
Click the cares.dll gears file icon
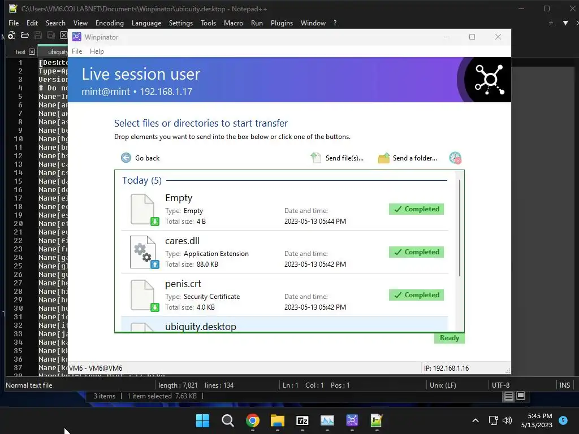coord(145,253)
